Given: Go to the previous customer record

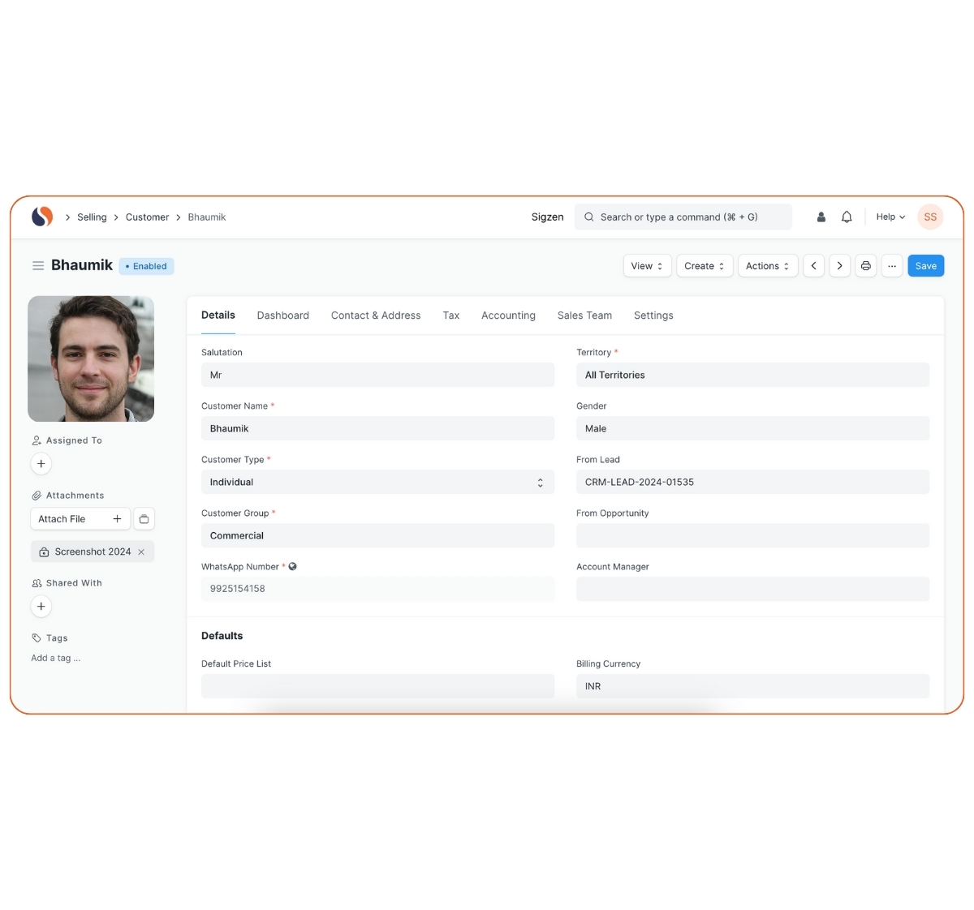Looking at the screenshot, I should coord(813,266).
